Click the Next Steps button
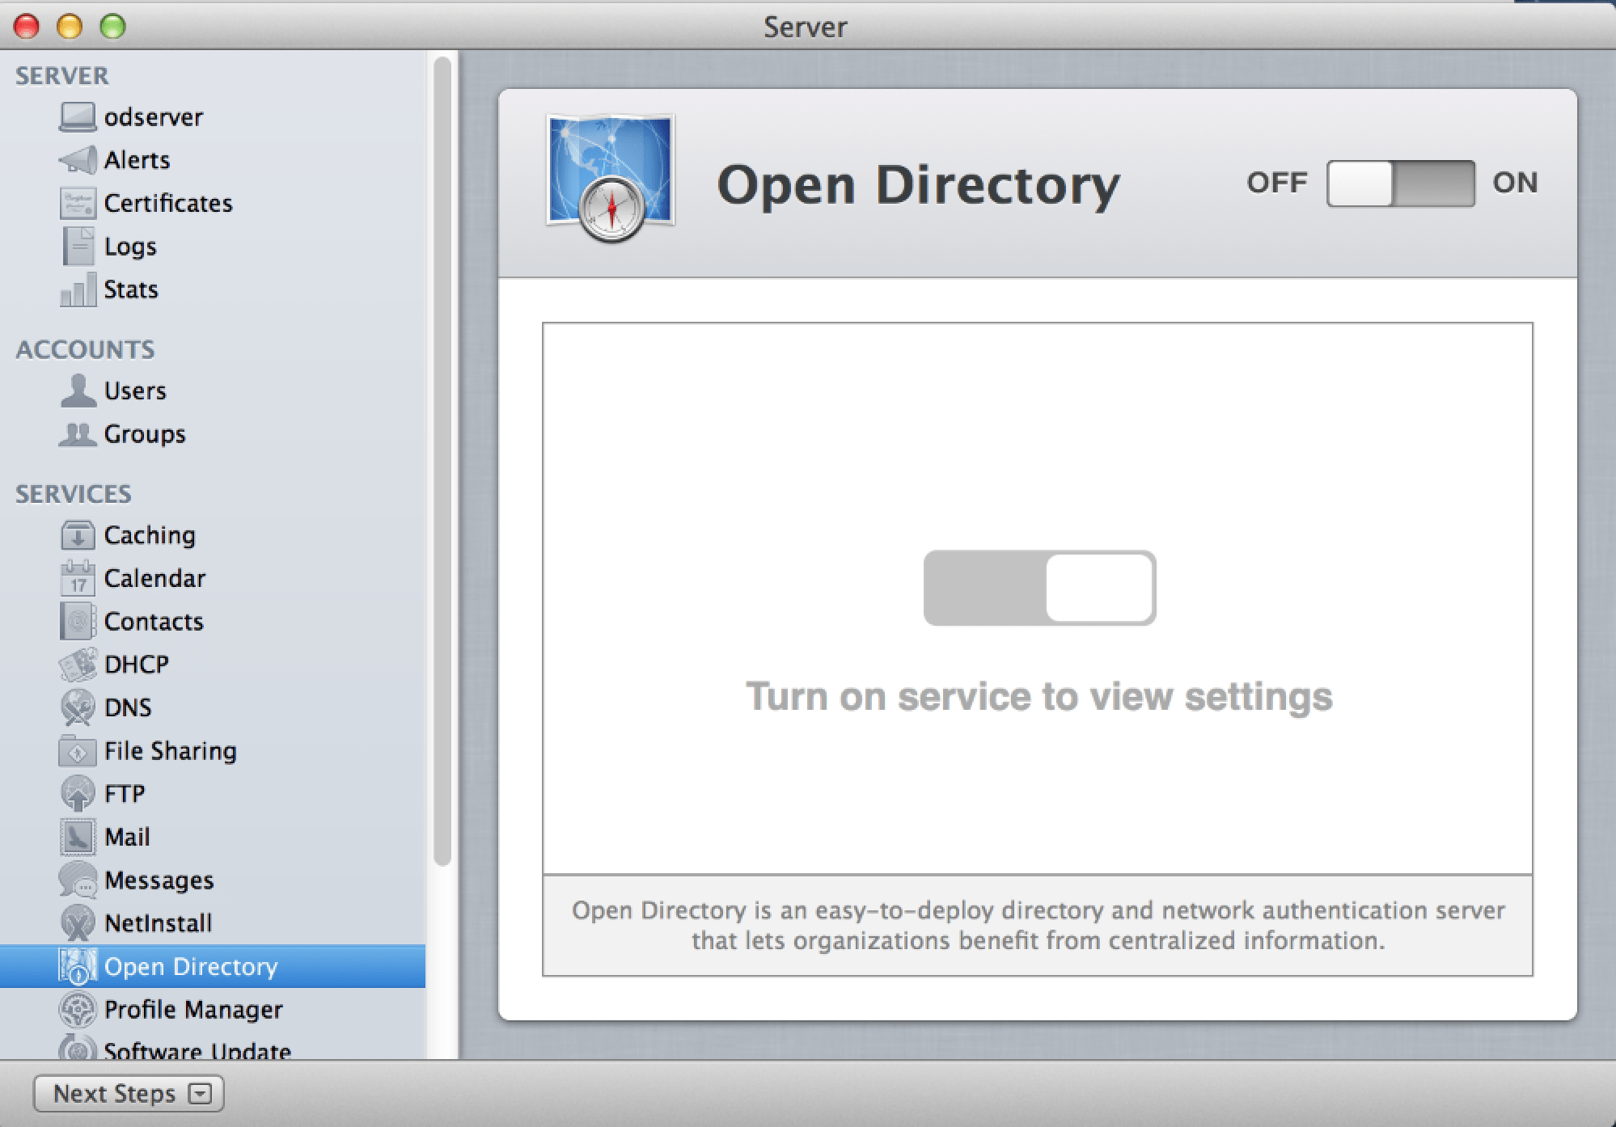The height and width of the screenshot is (1127, 1616). (113, 1094)
